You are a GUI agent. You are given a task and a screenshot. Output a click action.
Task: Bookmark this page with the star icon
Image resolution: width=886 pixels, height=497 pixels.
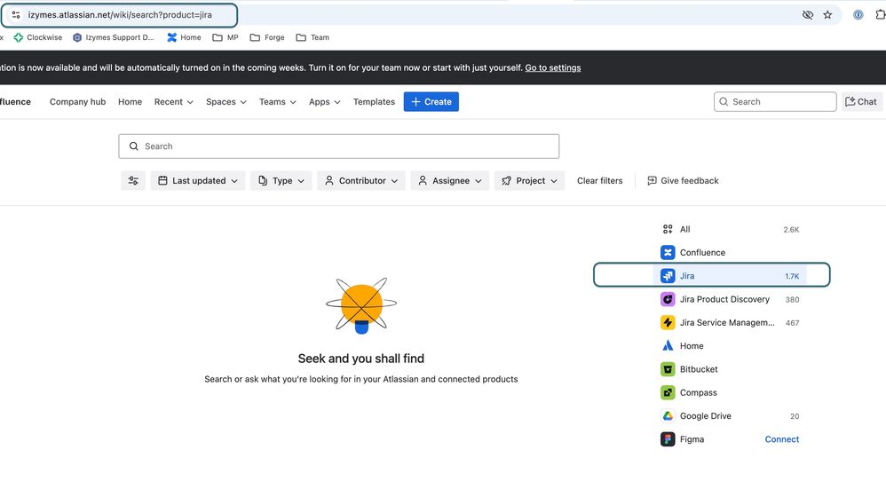coord(827,15)
